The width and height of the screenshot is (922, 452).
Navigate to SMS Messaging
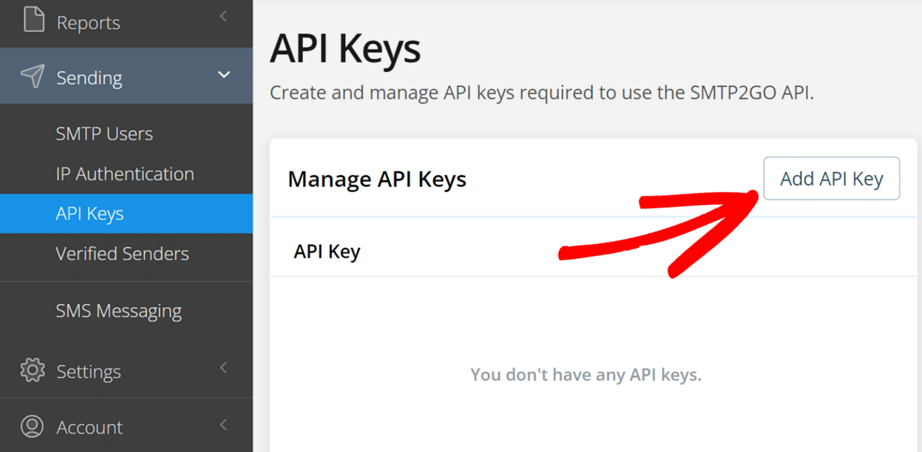pyautogui.click(x=119, y=311)
